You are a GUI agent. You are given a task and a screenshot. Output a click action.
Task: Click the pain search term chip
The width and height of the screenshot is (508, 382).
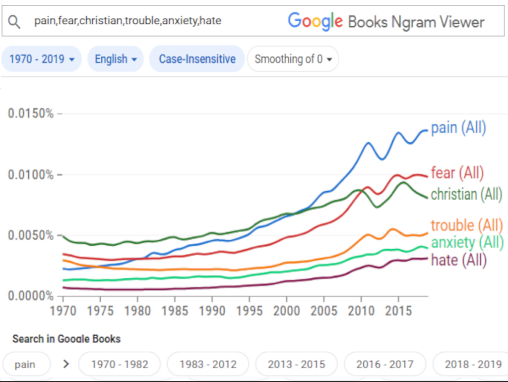point(25,364)
